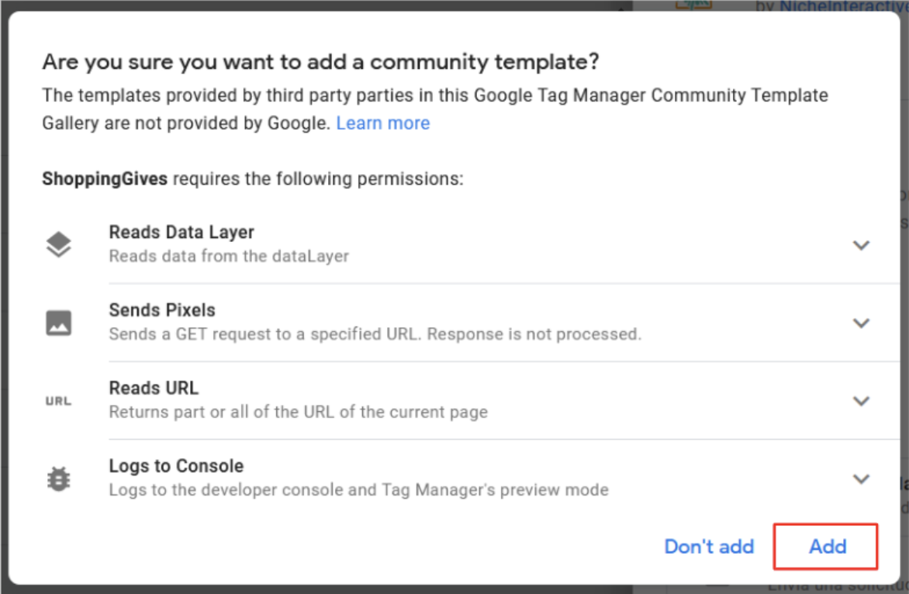Image resolution: width=909 pixels, height=594 pixels.
Task: Expand the Logs to Console permission chevron
Action: (861, 479)
